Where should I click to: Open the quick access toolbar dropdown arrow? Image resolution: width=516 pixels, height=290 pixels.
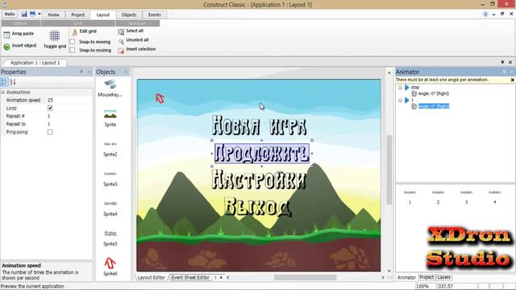click(40, 14)
